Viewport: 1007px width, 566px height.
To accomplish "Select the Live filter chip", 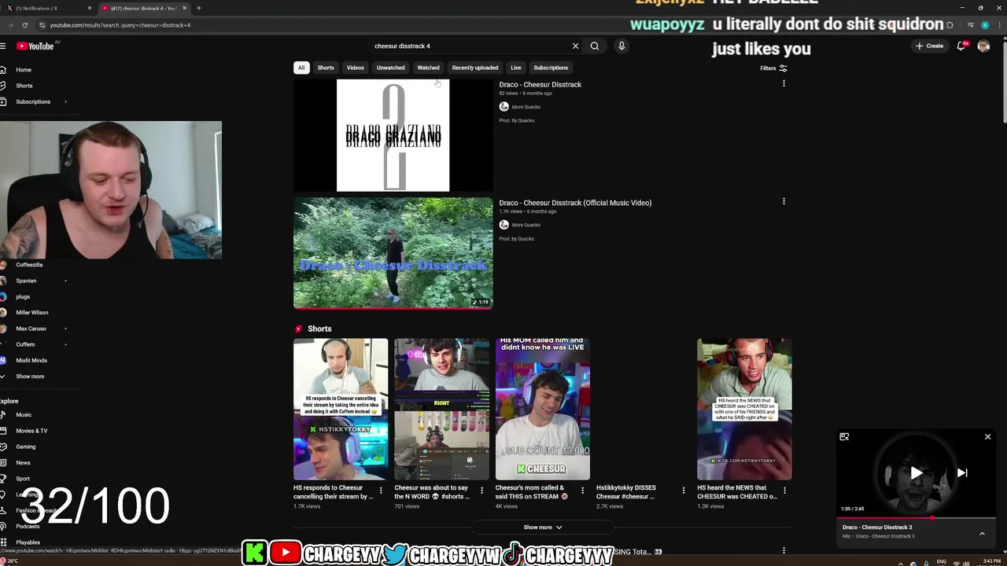I will coord(516,68).
